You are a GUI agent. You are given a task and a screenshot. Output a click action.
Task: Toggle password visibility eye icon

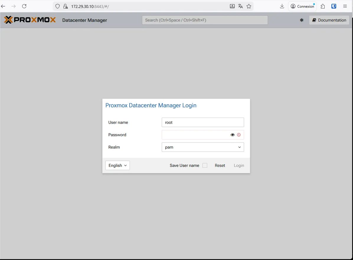tap(233, 135)
